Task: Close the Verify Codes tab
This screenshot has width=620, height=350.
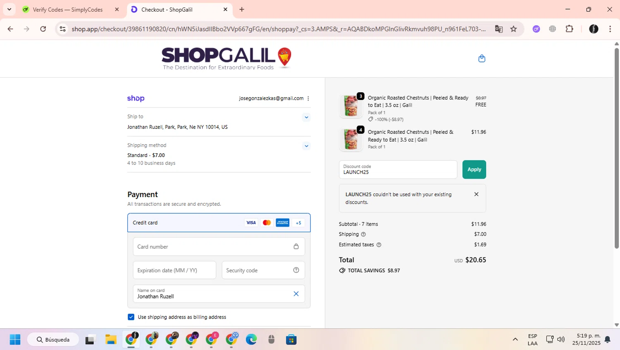Action: pos(117,10)
